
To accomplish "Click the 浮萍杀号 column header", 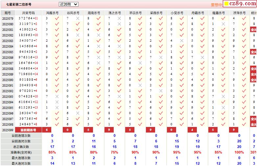I will [x=239, y=13].
